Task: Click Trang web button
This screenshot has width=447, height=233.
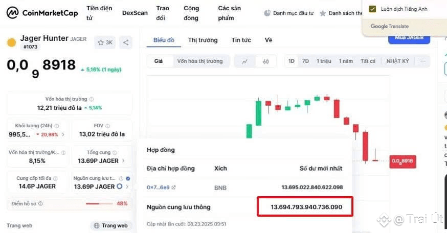Action: click(111, 226)
